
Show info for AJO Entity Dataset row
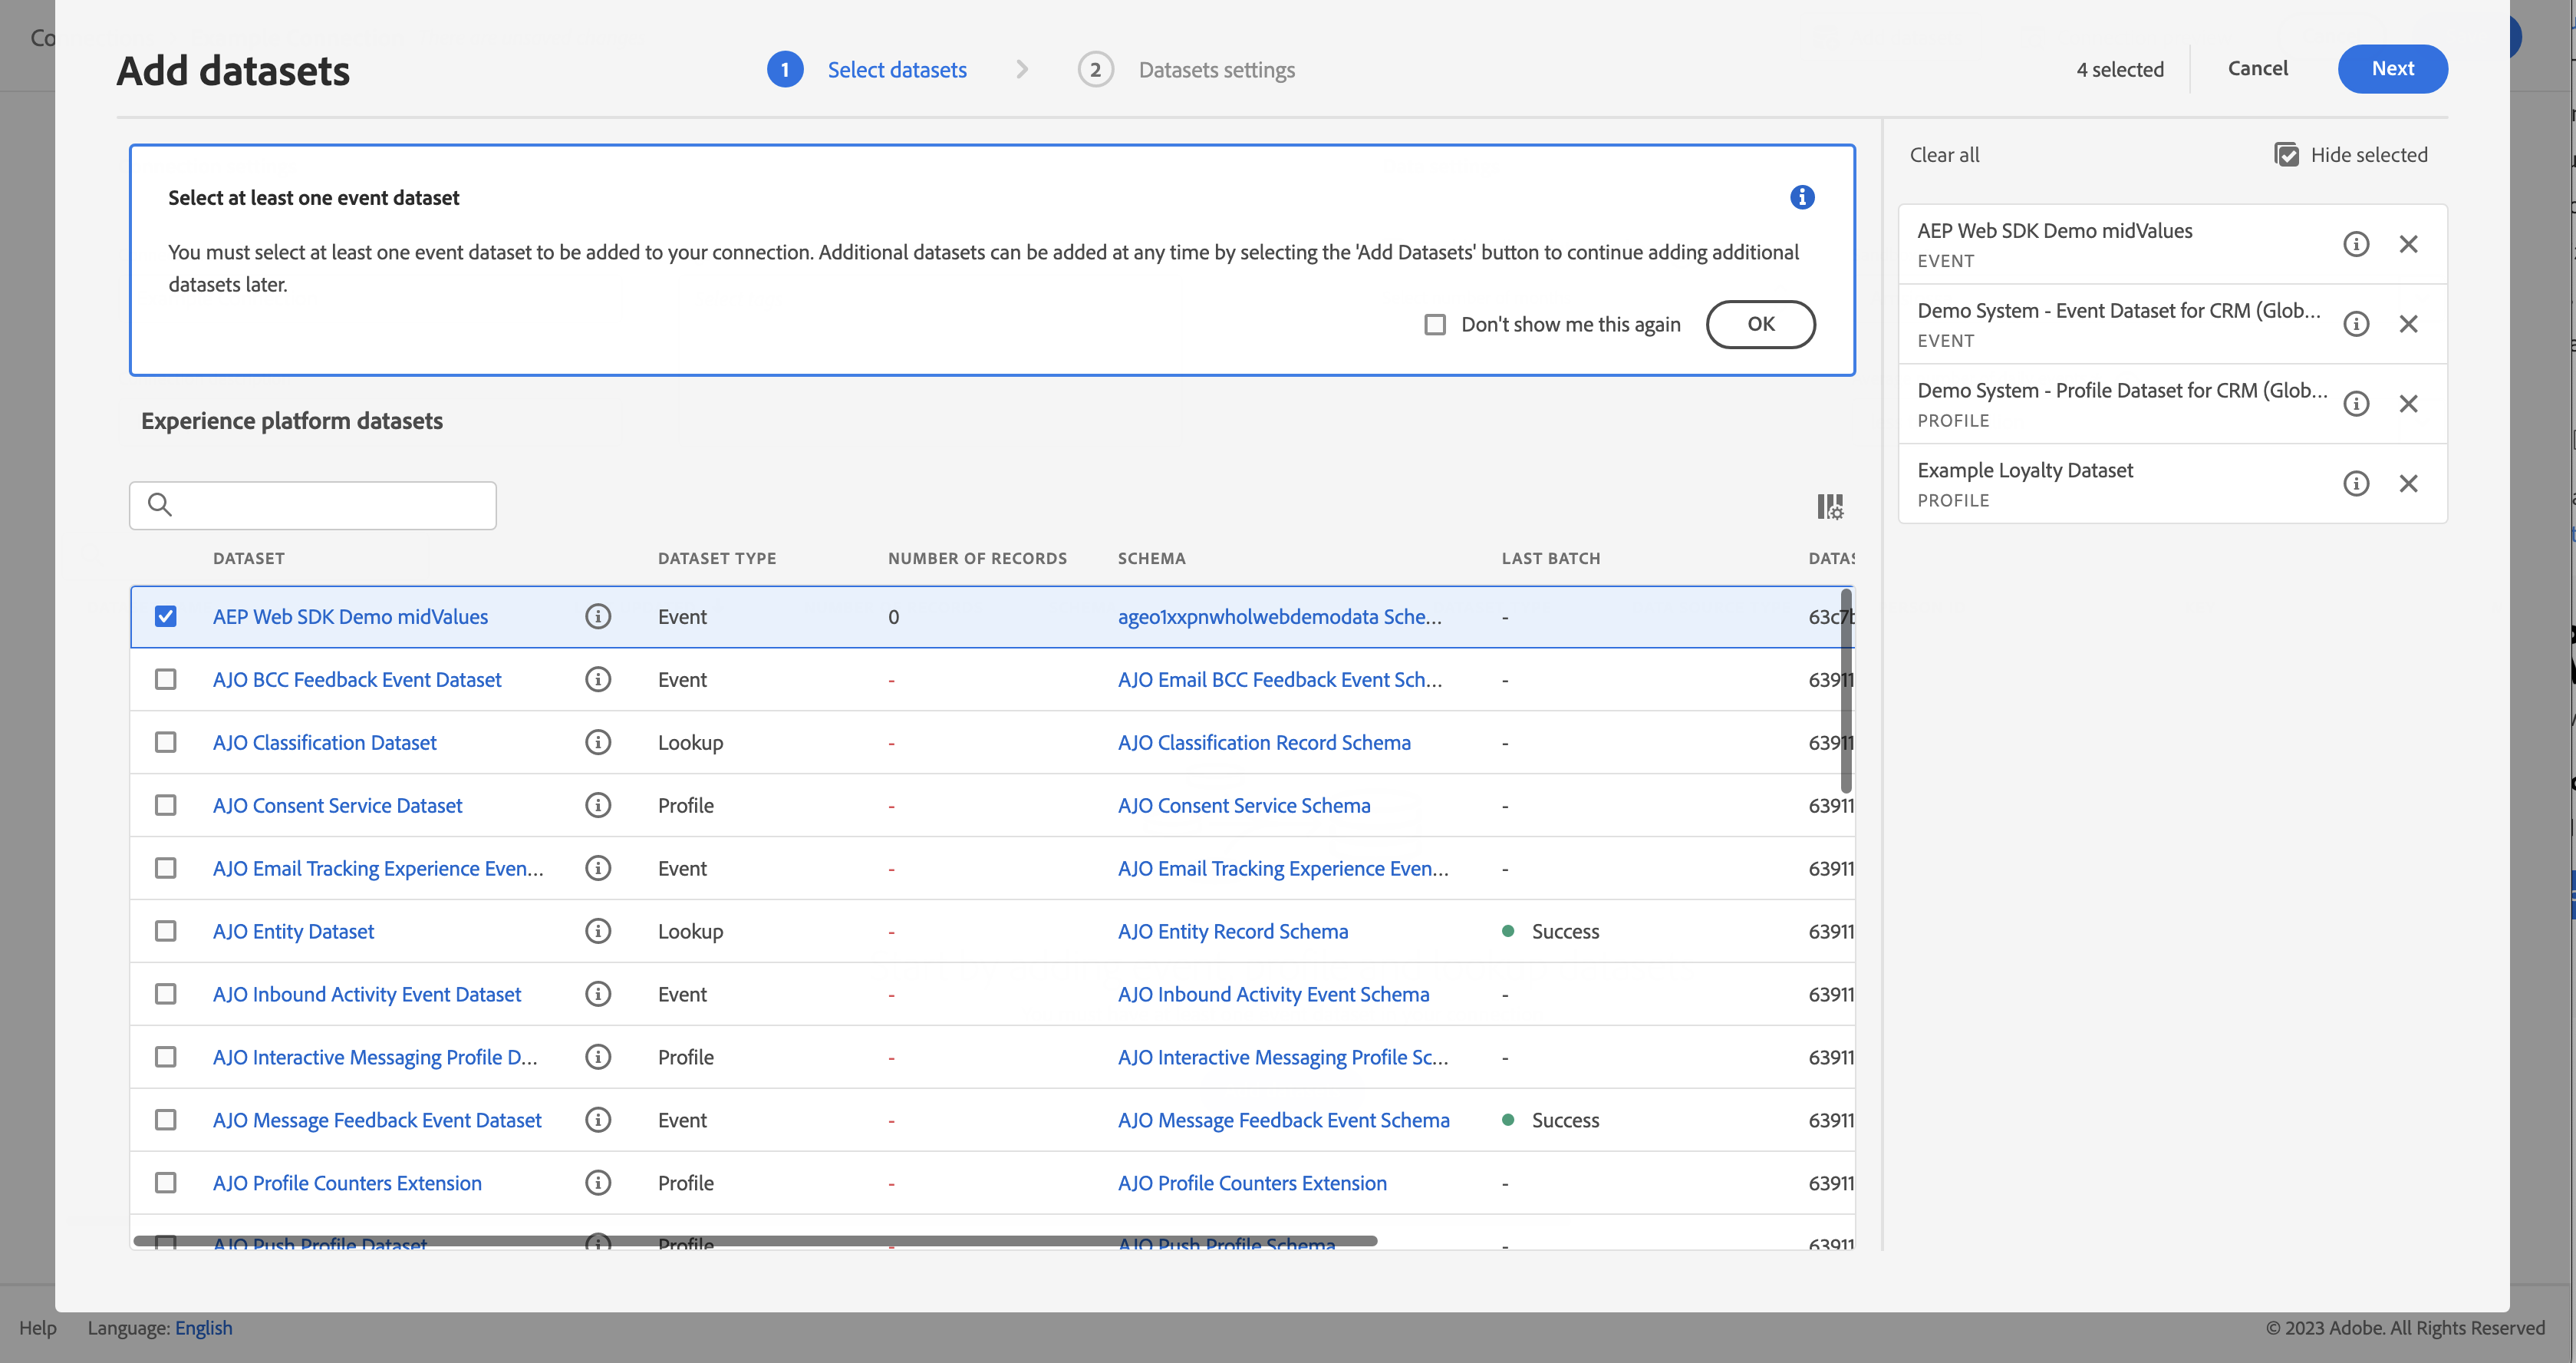[x=598, y=932]
